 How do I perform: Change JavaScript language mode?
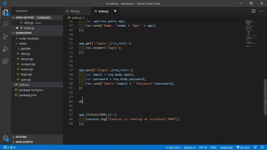coord(226,147)
